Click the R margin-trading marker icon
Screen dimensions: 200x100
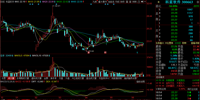(159, 2)
